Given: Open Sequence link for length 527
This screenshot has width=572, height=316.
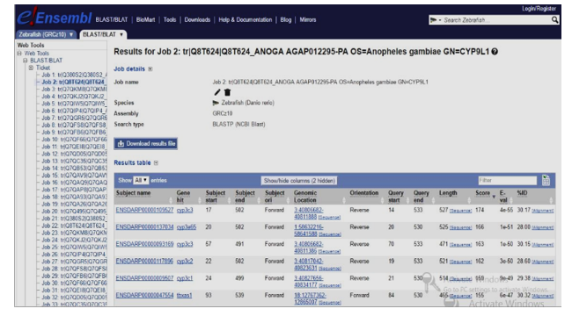Looking at the screenshot, I should tap(460, 211).
